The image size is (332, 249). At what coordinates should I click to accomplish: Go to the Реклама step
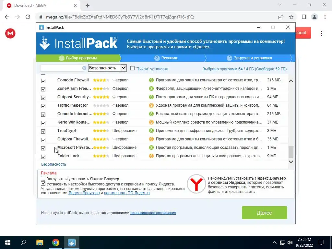click(x=166, y=58)
